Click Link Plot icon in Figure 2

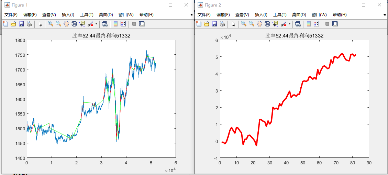298,24
